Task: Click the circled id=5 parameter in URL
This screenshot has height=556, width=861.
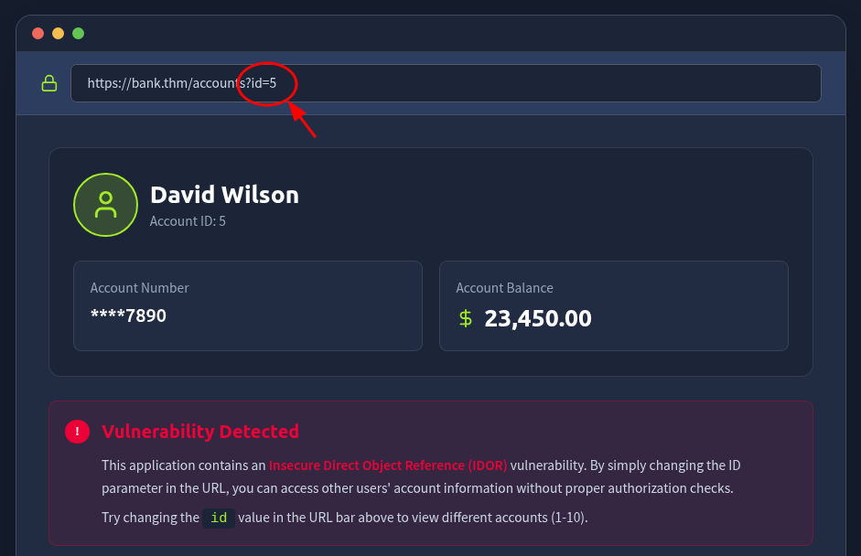Action: (266, 83)
